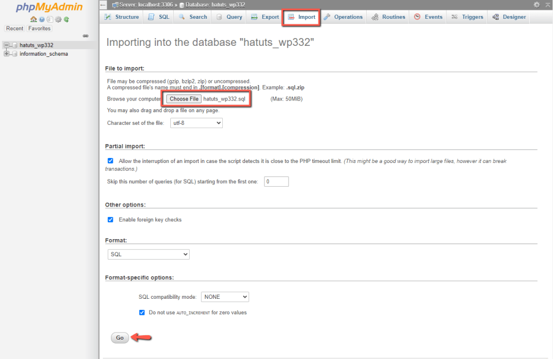The width and height of the screenshot is (553, 359).
Task: Open phpMyAdmin documentation via question mark icon
Action: pos(41,19)
